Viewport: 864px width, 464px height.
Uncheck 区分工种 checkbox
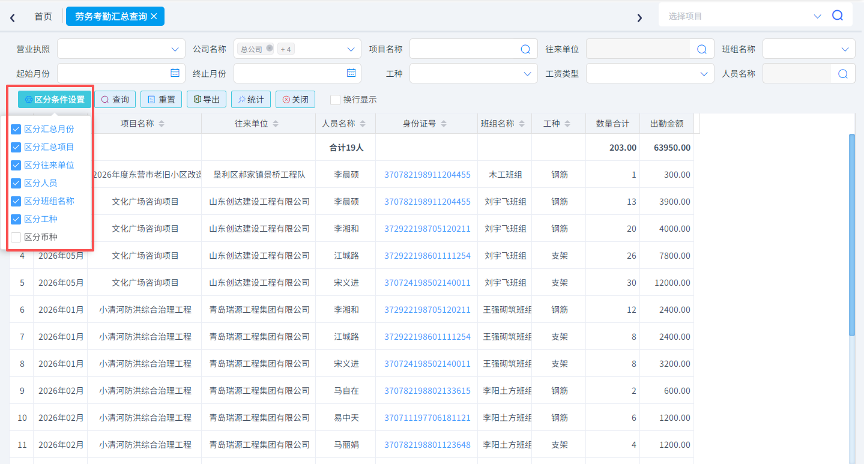(x=16, y=219)
